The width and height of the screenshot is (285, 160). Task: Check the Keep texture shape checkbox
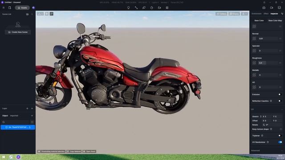[x=281, y=129]
